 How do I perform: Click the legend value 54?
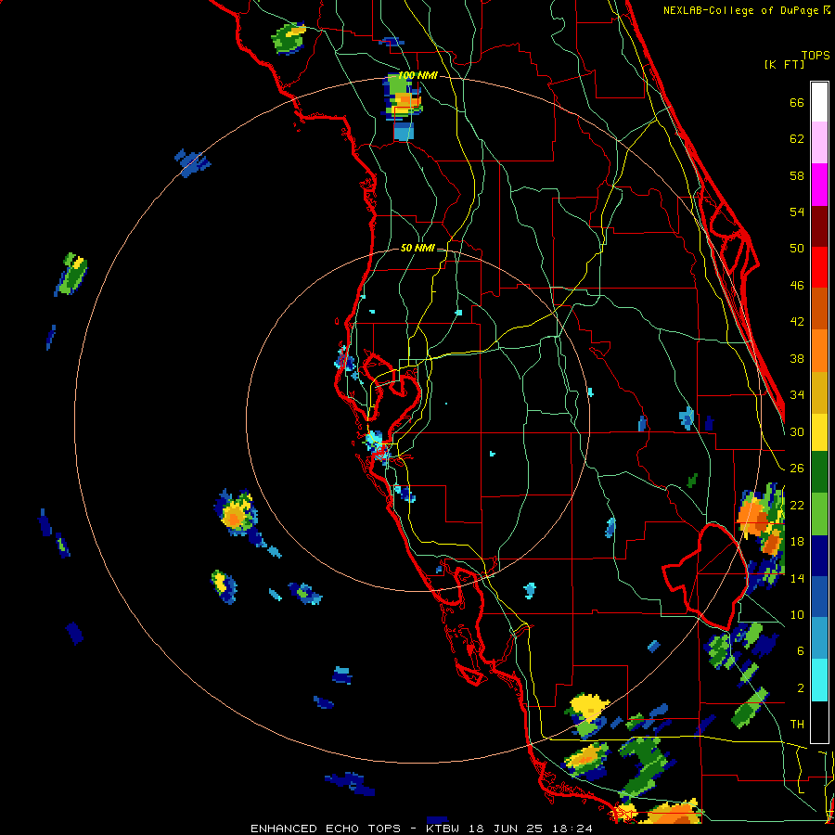tap(797, 212)
